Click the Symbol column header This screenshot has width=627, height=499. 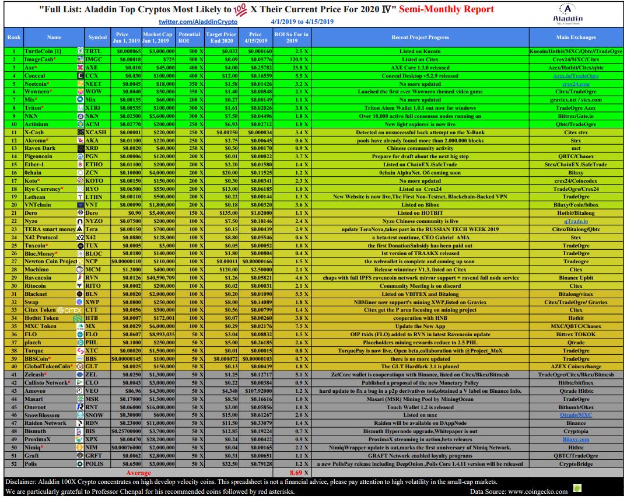pyautogui.click(x=97, y=37)
